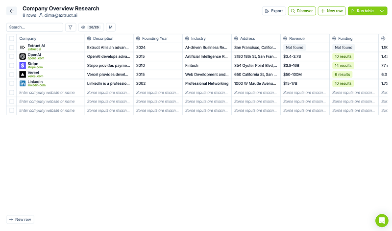Click the LinkedIn logo icon
Image resolution: width=392 pixels, height=231 pixels.
[23, 83]
